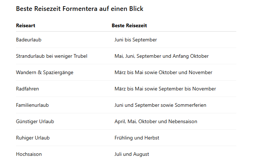Select the Familienurlaub row label
This screenshot has width=258, height=166.
click(32, 105)
